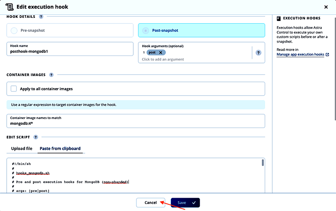336x211 pixels.
Task: Open the Manage app execution hooks link
Action: coord(300,55)
